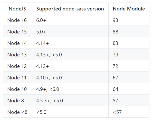Click the 4.5.3+, <5.0 cell
153x120 pixels.
pos(50,101)
